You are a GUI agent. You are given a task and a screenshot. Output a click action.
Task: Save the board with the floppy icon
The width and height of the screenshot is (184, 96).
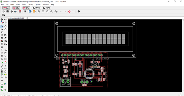pos(7,11)
